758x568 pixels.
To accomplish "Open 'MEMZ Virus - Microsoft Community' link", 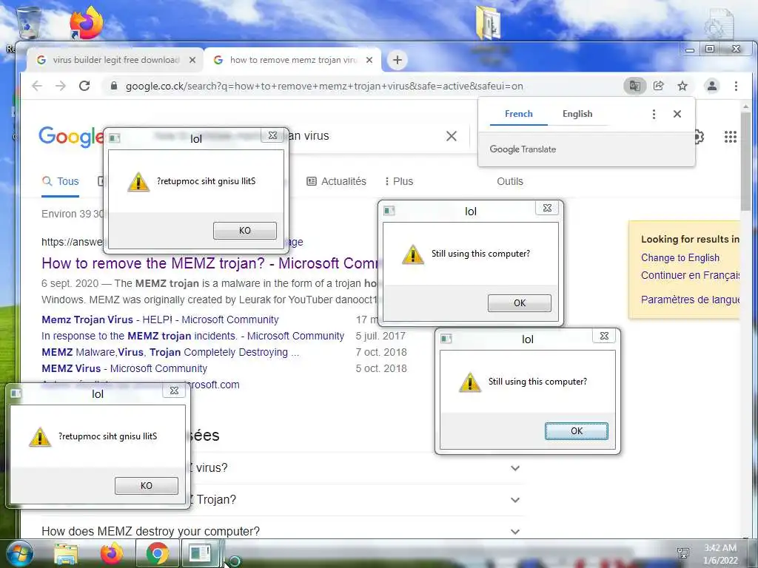I will pos(124,368).
